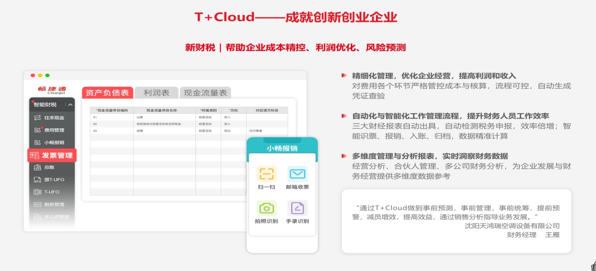
Task: Click the 扫一扫 label text
Action: pos(266,187)
